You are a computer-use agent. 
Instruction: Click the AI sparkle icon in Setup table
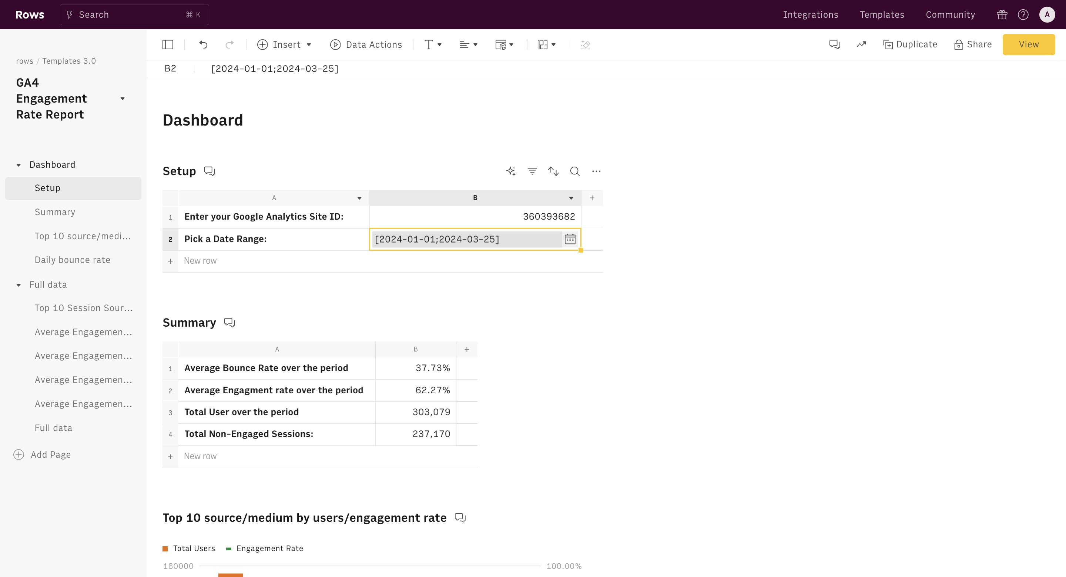coord(511,171)
